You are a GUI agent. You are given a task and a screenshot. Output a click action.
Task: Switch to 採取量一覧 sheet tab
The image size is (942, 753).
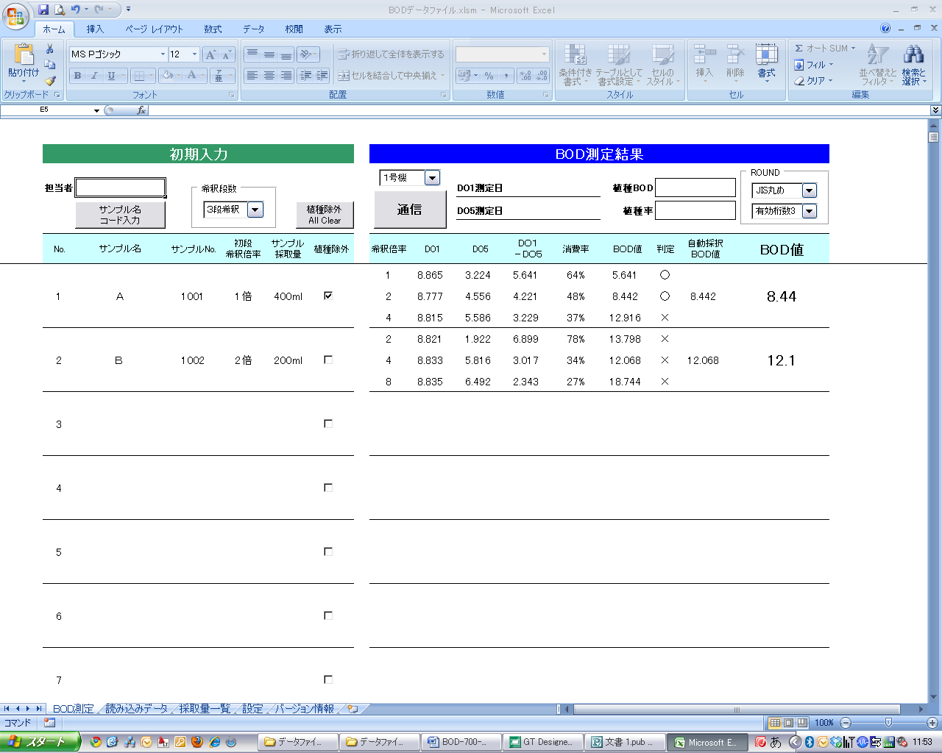pyautogui.click(x=205, y=709)
